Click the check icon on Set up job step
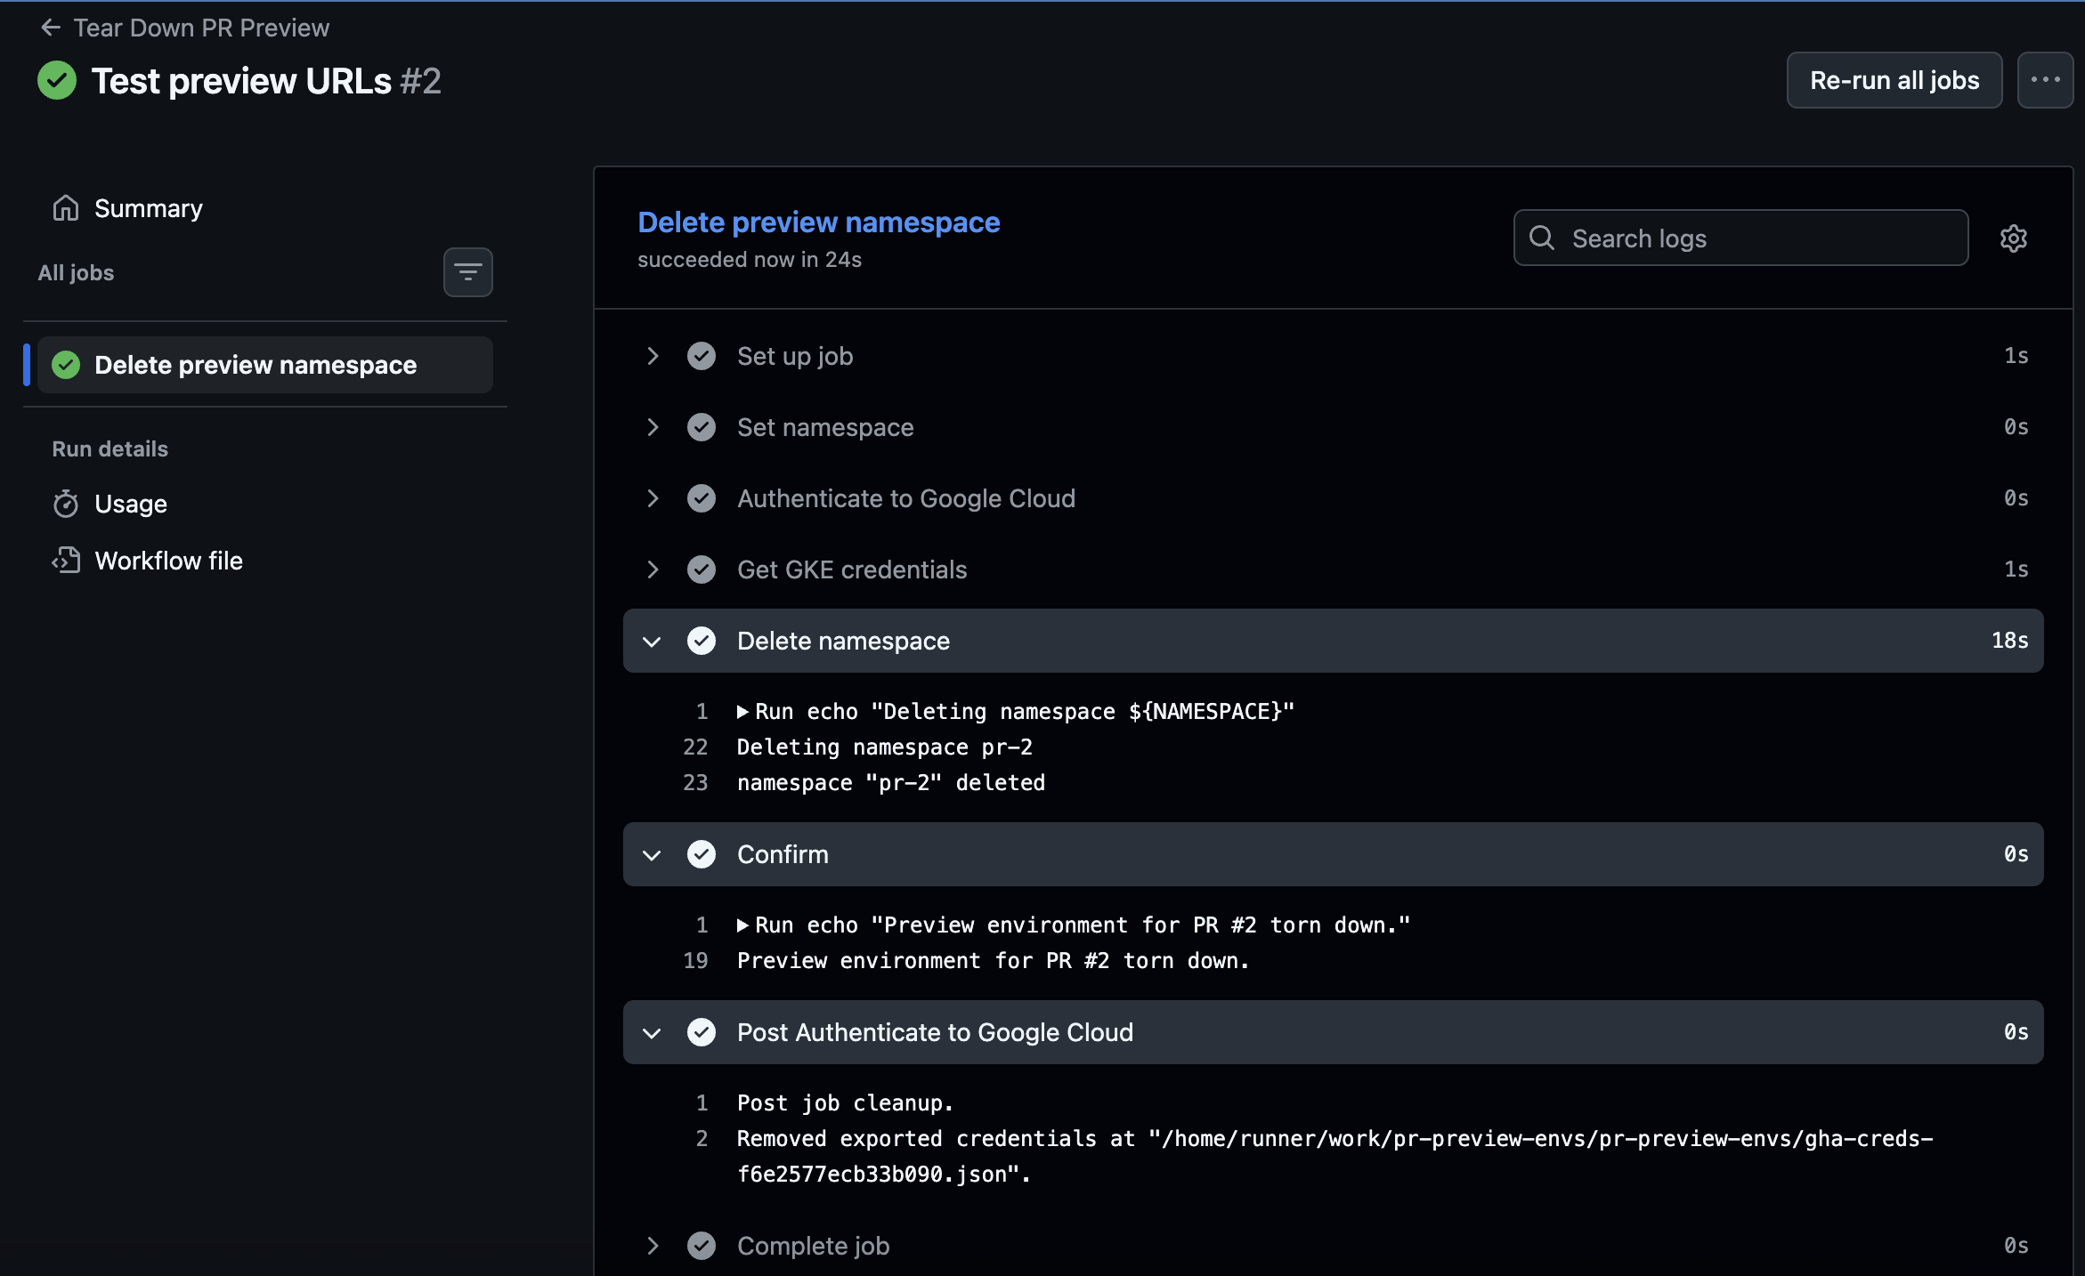2085x1276 pixels. [702, 356]
